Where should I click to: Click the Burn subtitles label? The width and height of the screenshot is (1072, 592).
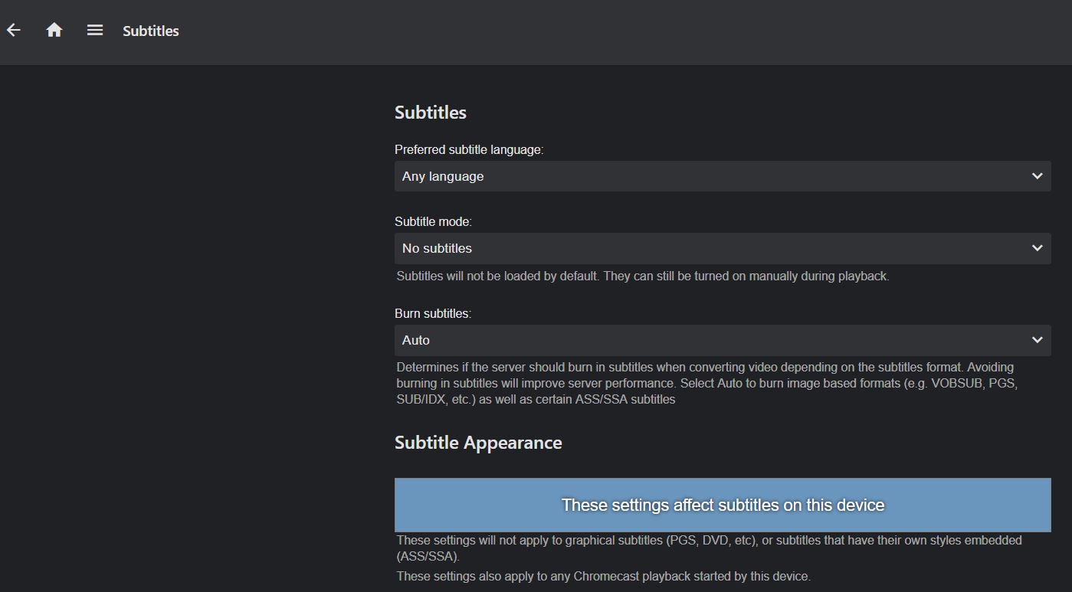point(433,314)
